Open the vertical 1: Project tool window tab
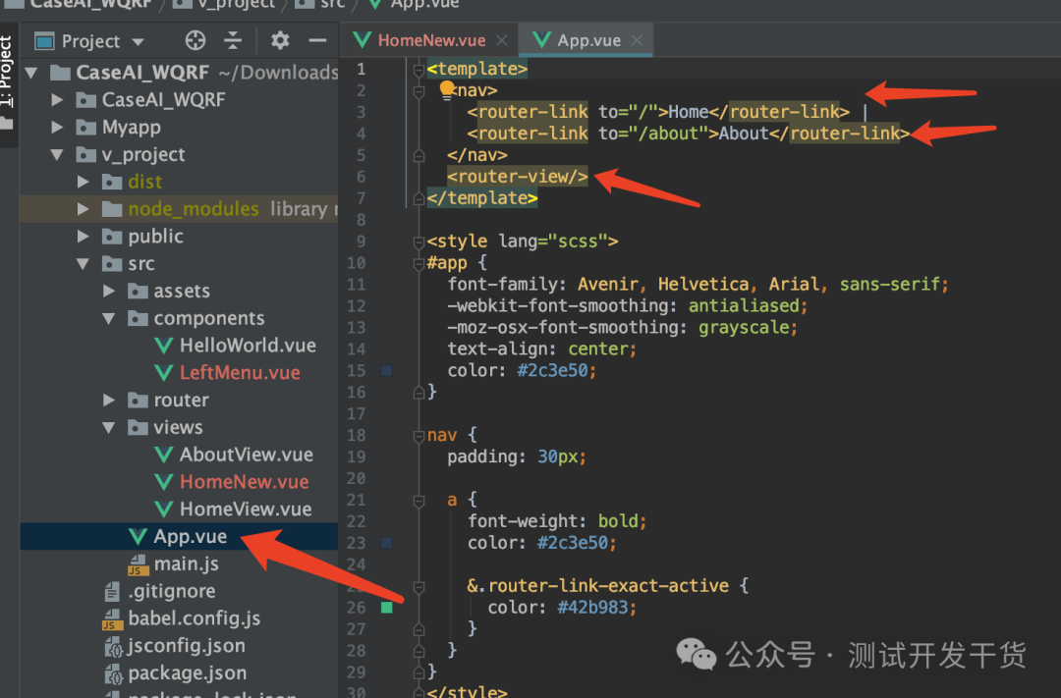 tap(7, 73)
